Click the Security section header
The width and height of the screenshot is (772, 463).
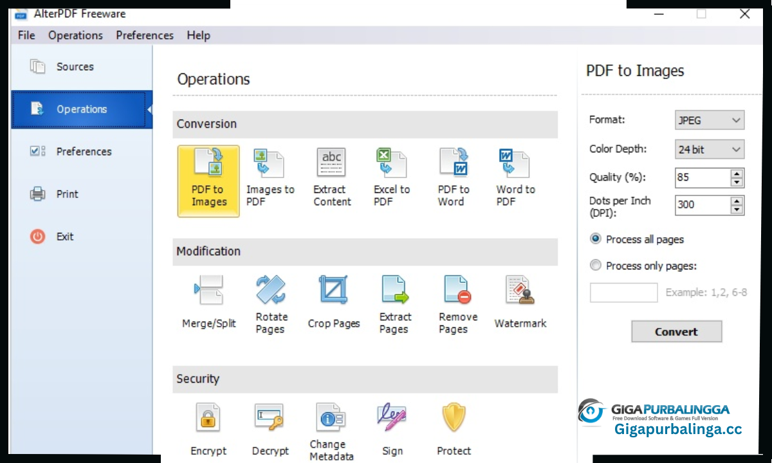pos(365,379)
